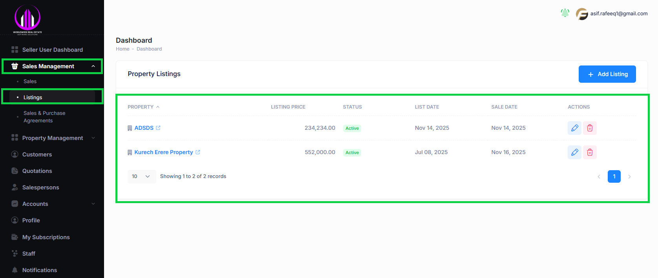
Task: Click the user profile avatar
Action: coord(581,14)
